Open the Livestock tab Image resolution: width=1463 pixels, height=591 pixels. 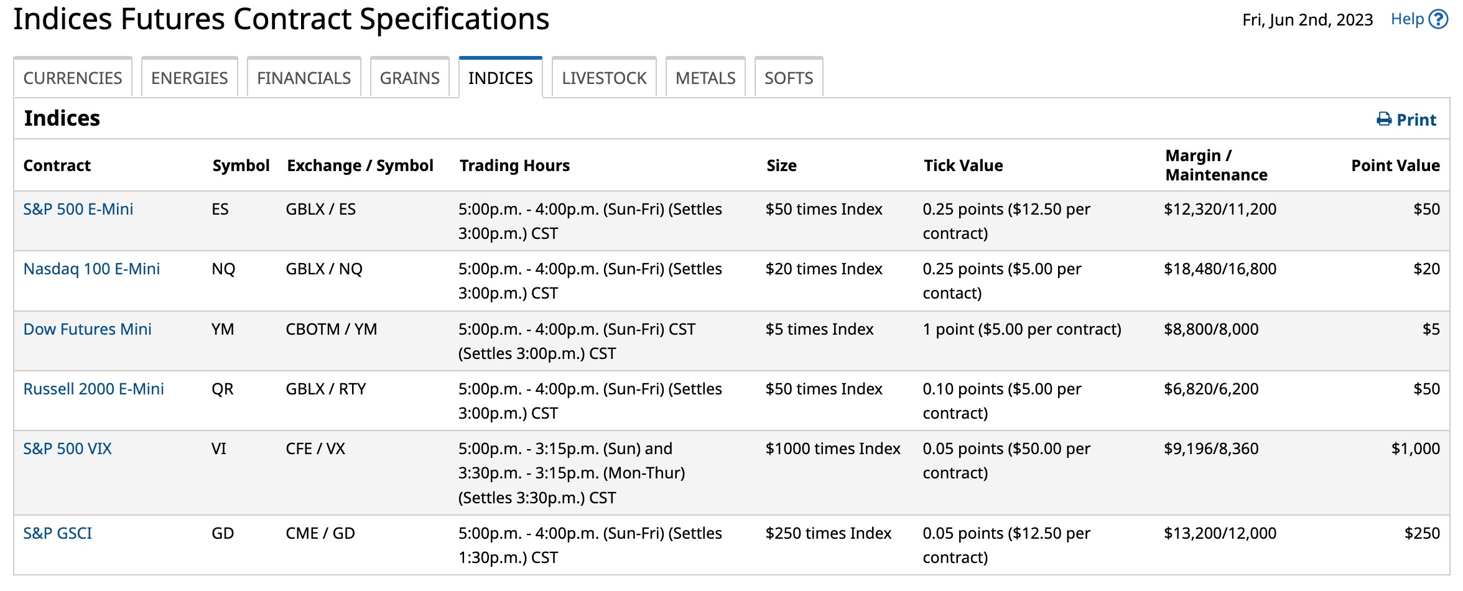tap(605, 78)
